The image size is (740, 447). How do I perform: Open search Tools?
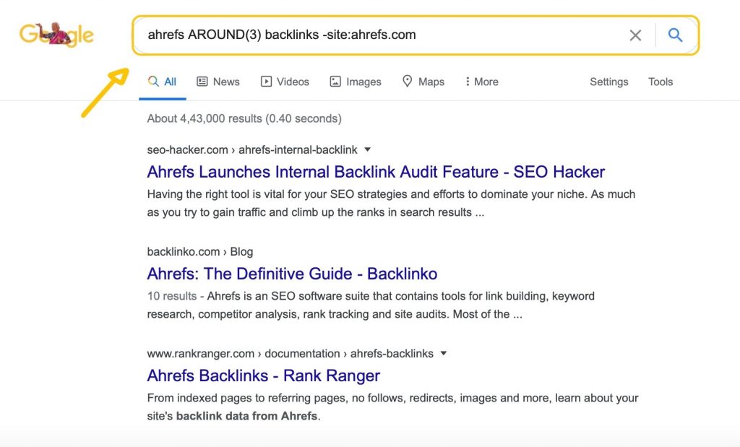[x=661, y=82]
